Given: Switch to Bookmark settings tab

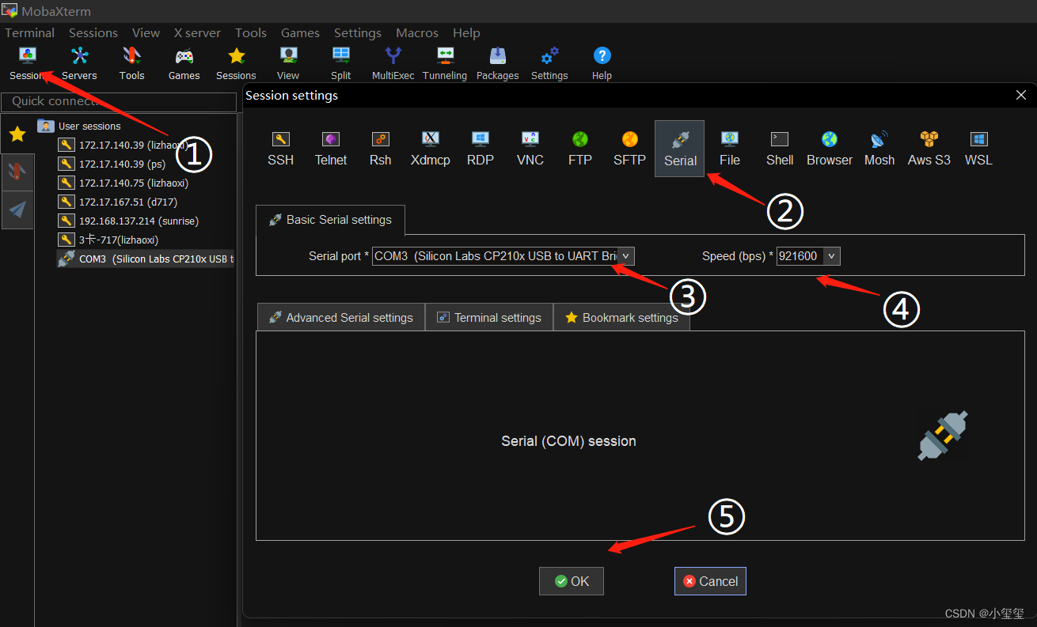Looking at the screenshot, I should tap(621, 317).
